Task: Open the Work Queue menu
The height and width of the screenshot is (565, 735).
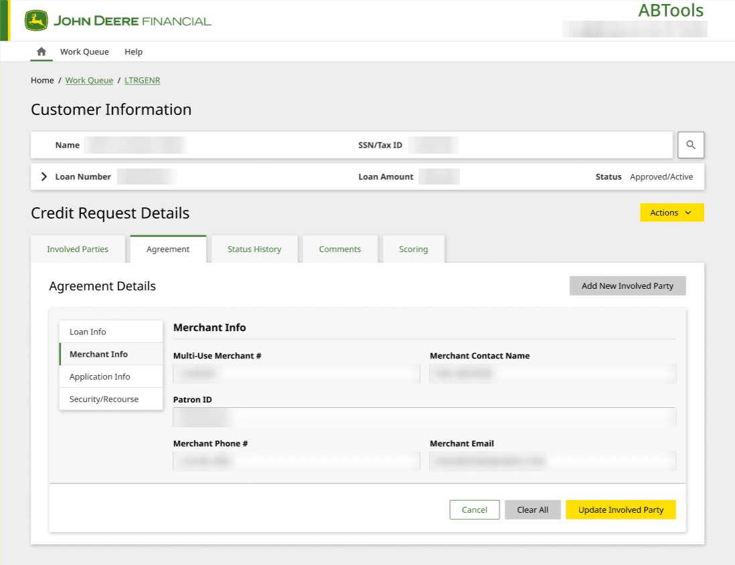Action: pyautogui.click(x=84, y=51)
